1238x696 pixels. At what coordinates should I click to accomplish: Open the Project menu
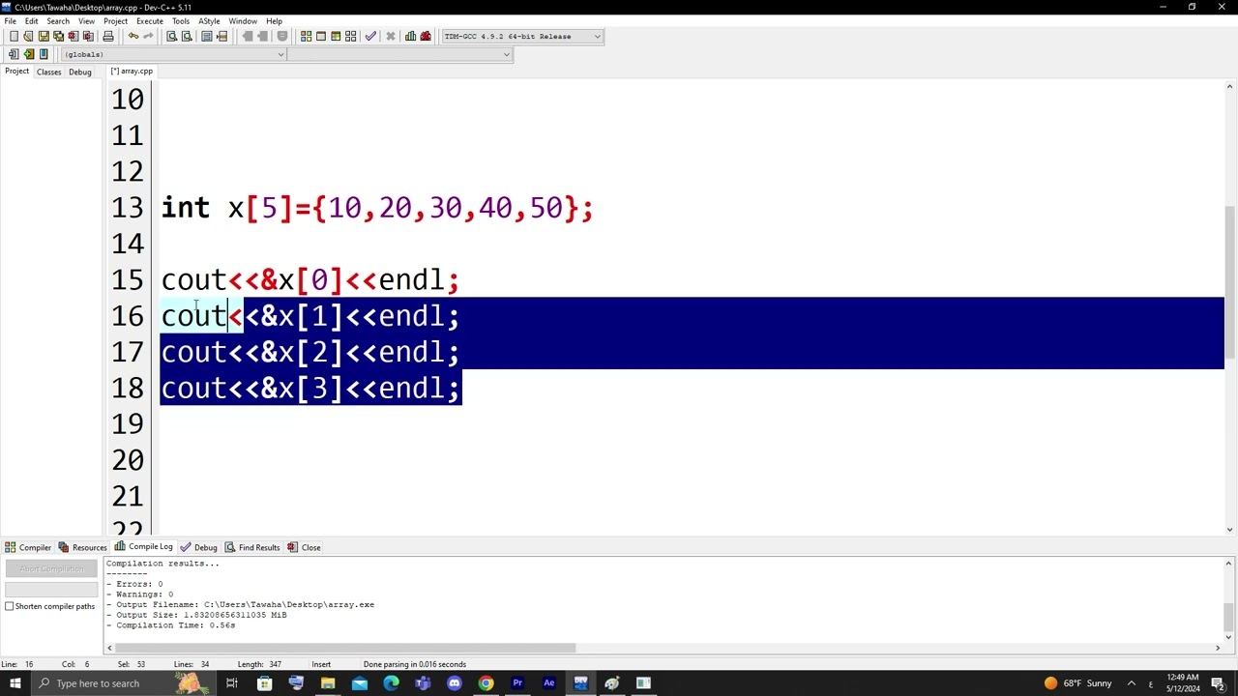click(115, 20)
